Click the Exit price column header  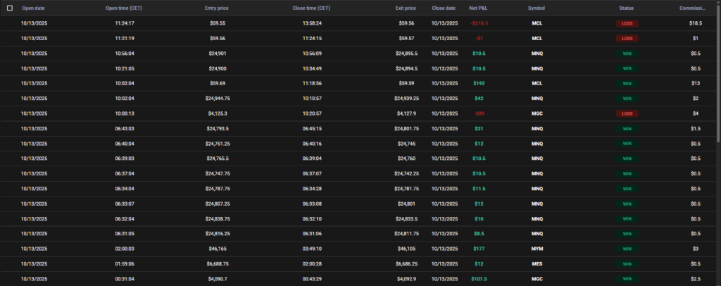tap(406, 8)
